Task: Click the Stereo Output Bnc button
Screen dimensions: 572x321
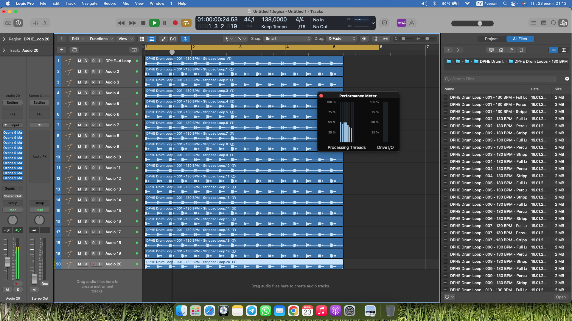Action: [45, 284]
